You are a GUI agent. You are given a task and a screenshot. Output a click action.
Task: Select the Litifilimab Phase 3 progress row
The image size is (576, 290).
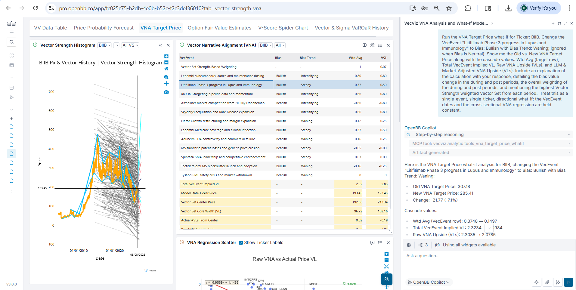284,85
